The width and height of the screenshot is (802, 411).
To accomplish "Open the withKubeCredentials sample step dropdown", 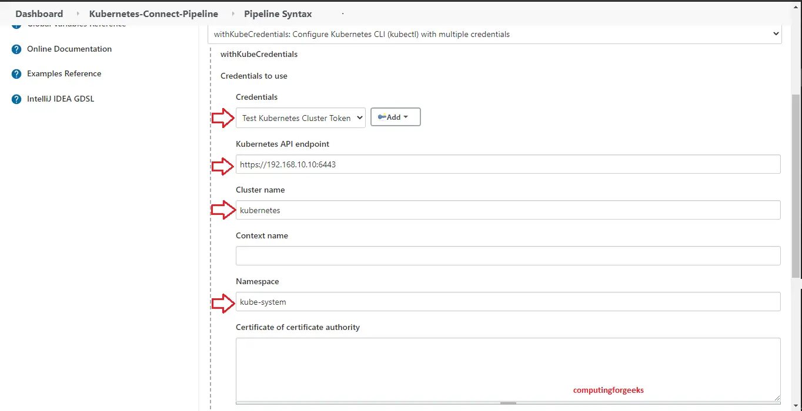I will 494,34.
